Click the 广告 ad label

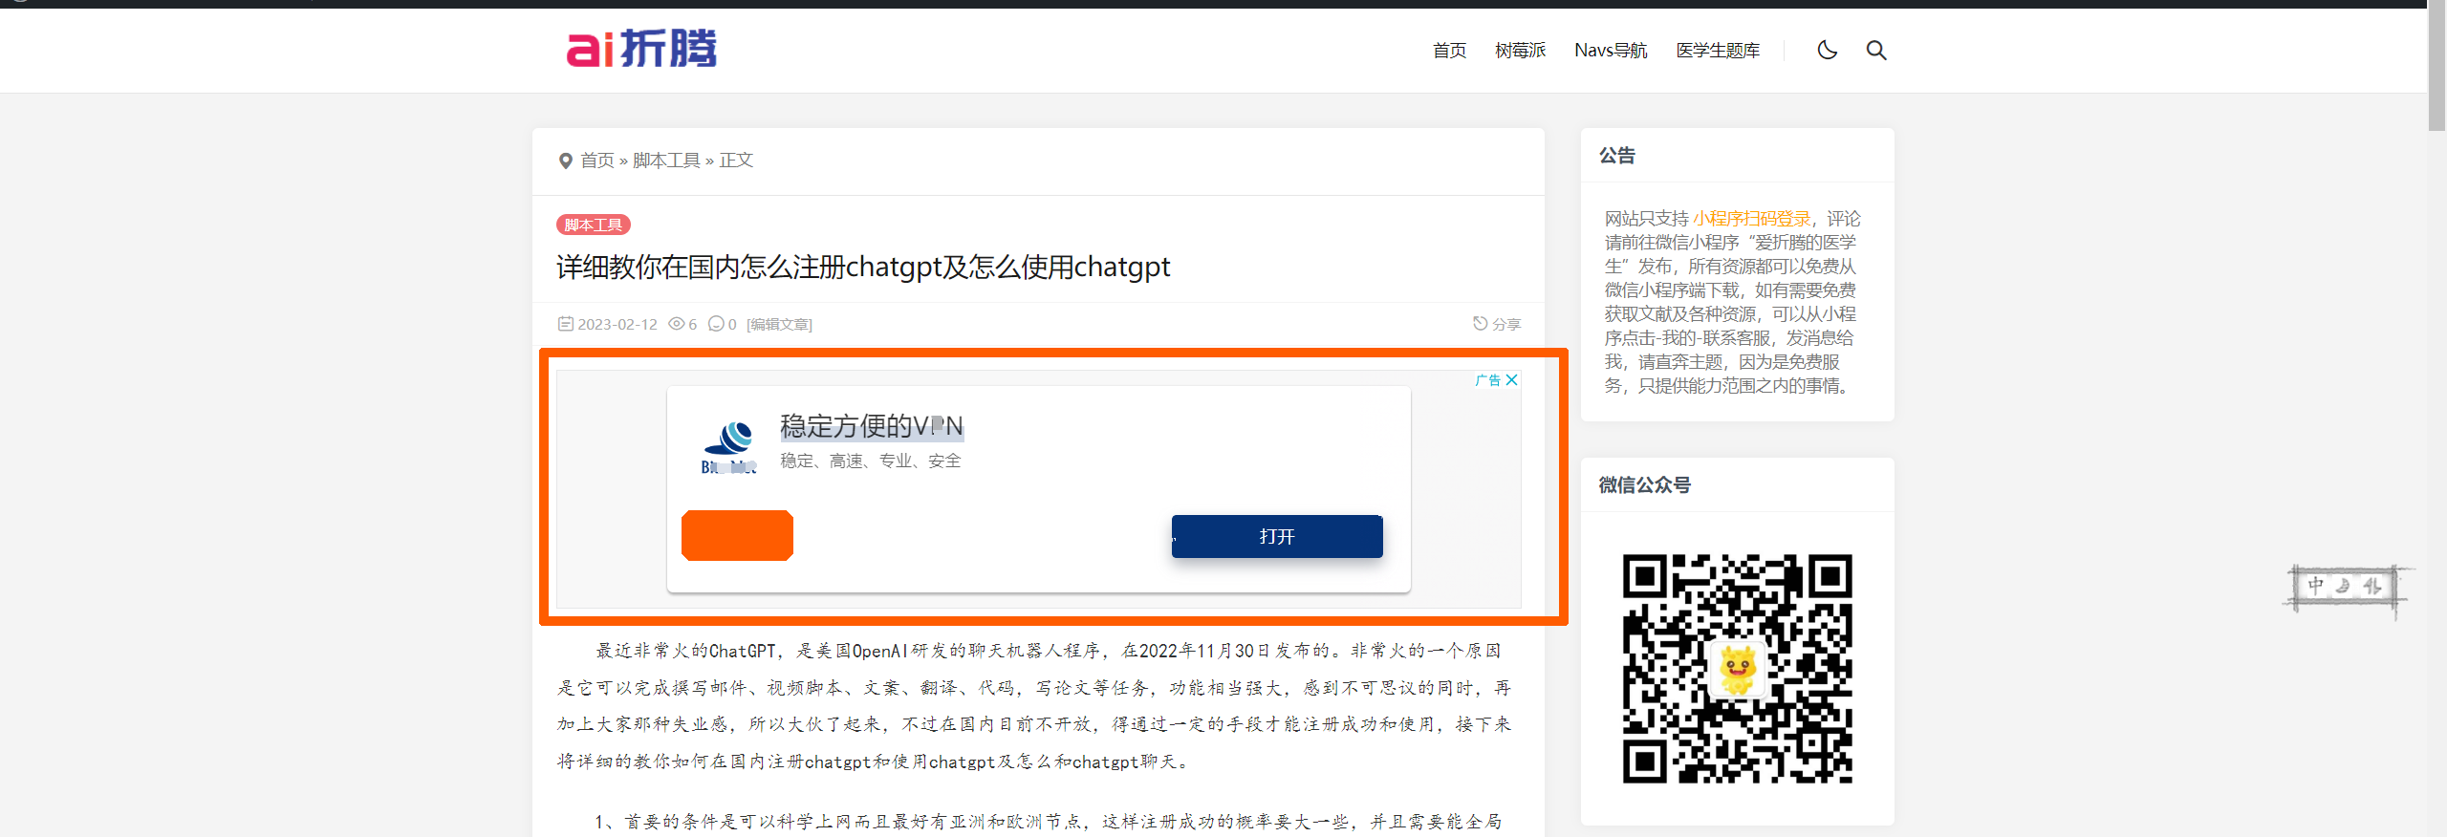point(1488,379)
